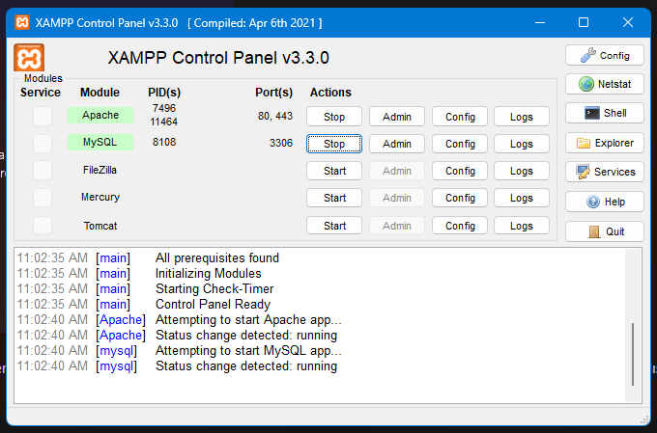Open Apache Config menu
The image size is (657, 433).
click(x=460, y=117)
